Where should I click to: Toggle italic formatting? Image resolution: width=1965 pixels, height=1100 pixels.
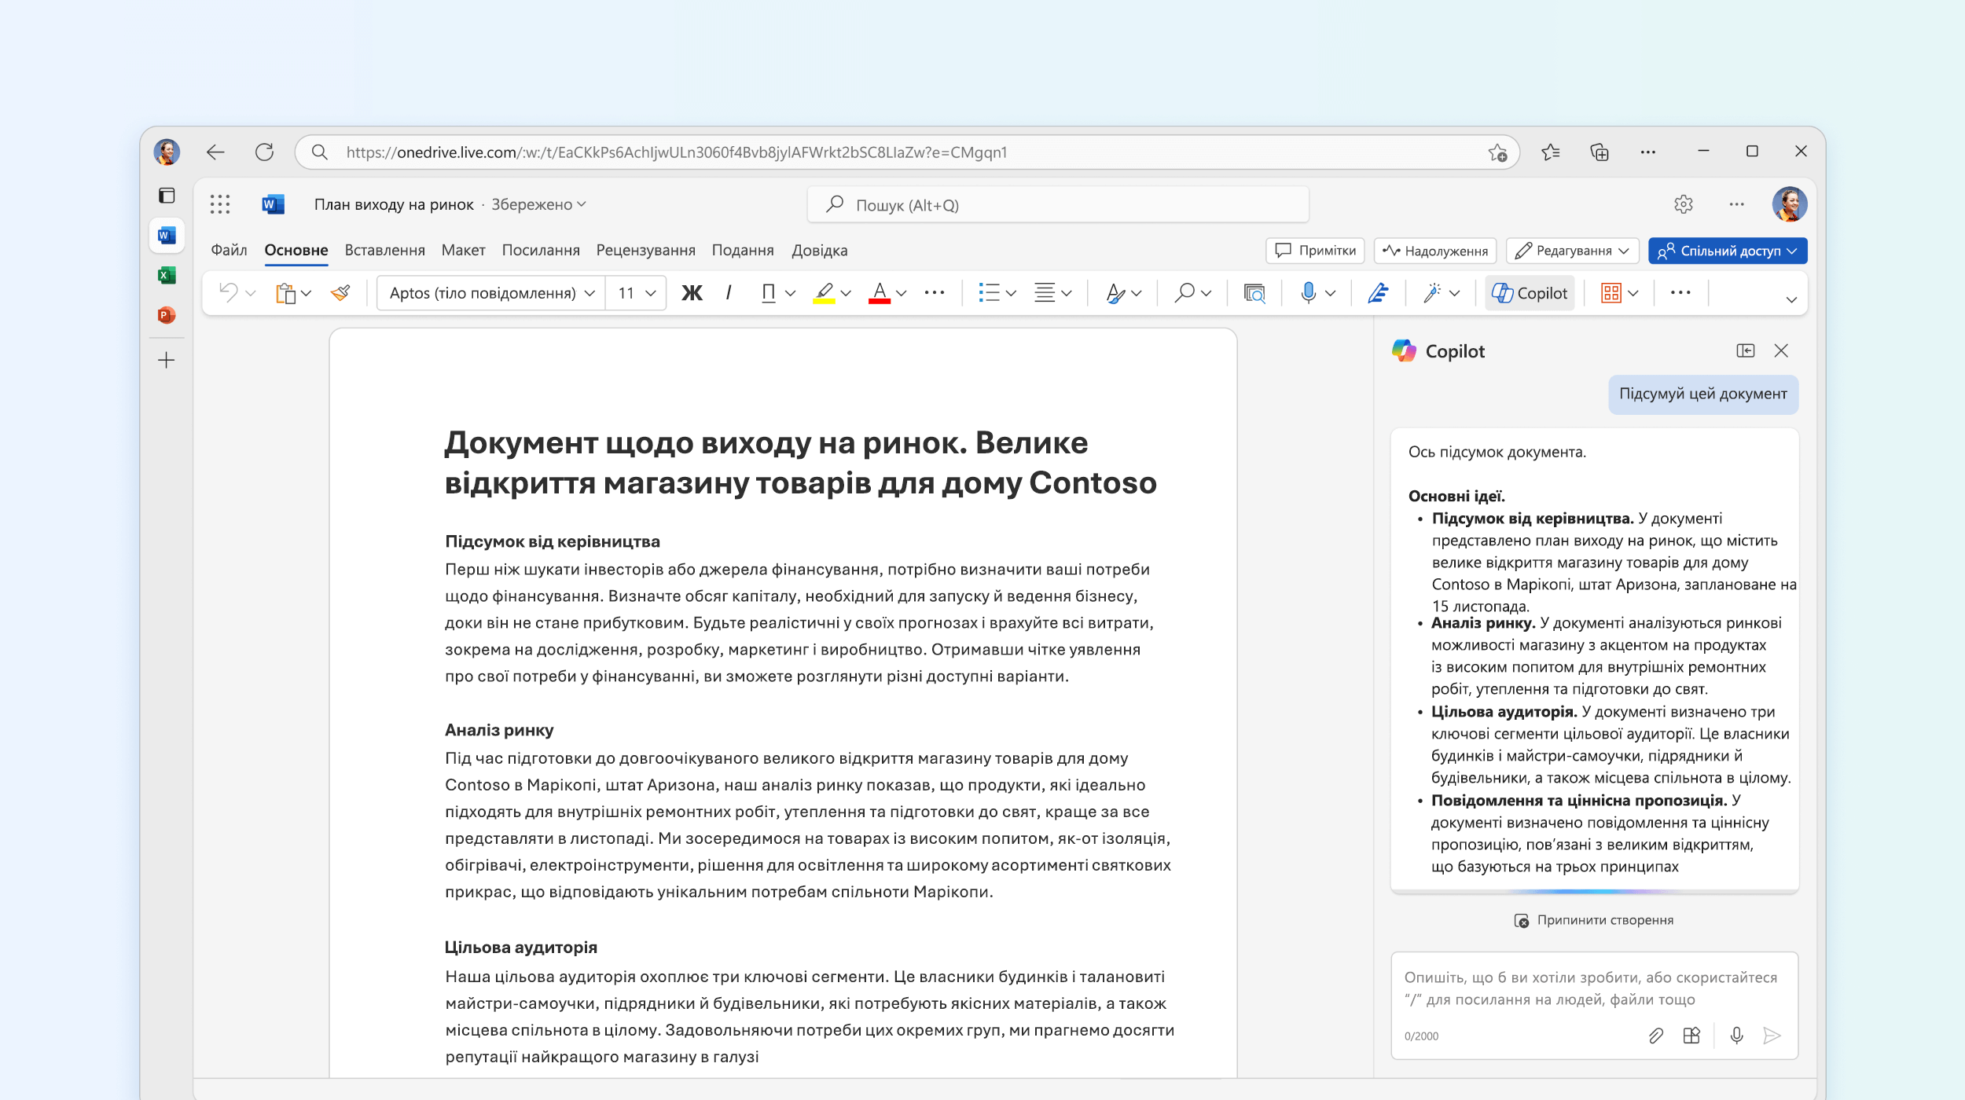pos(729,293)
